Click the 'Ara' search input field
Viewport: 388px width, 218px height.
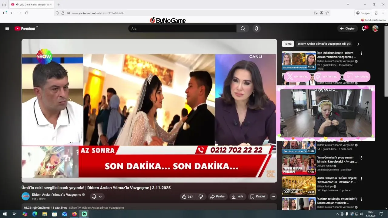(182, 28)
